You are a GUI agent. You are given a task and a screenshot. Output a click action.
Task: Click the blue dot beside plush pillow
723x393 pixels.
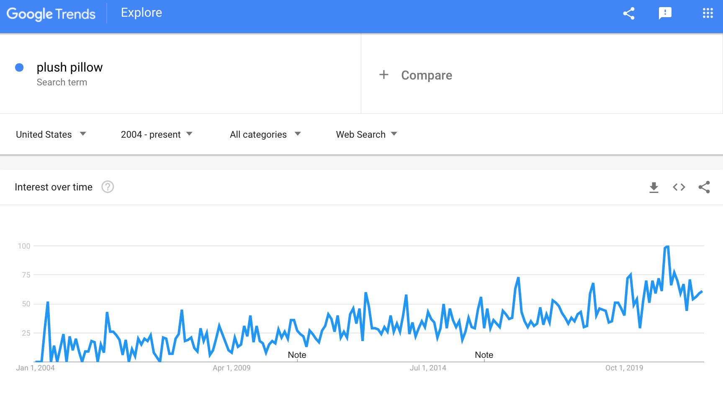pos(19,67)
